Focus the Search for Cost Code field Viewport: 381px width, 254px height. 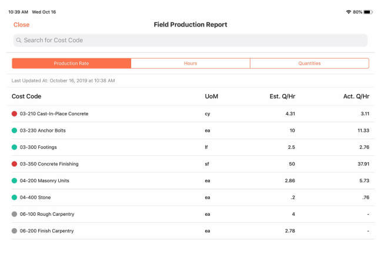click(190, 40)
